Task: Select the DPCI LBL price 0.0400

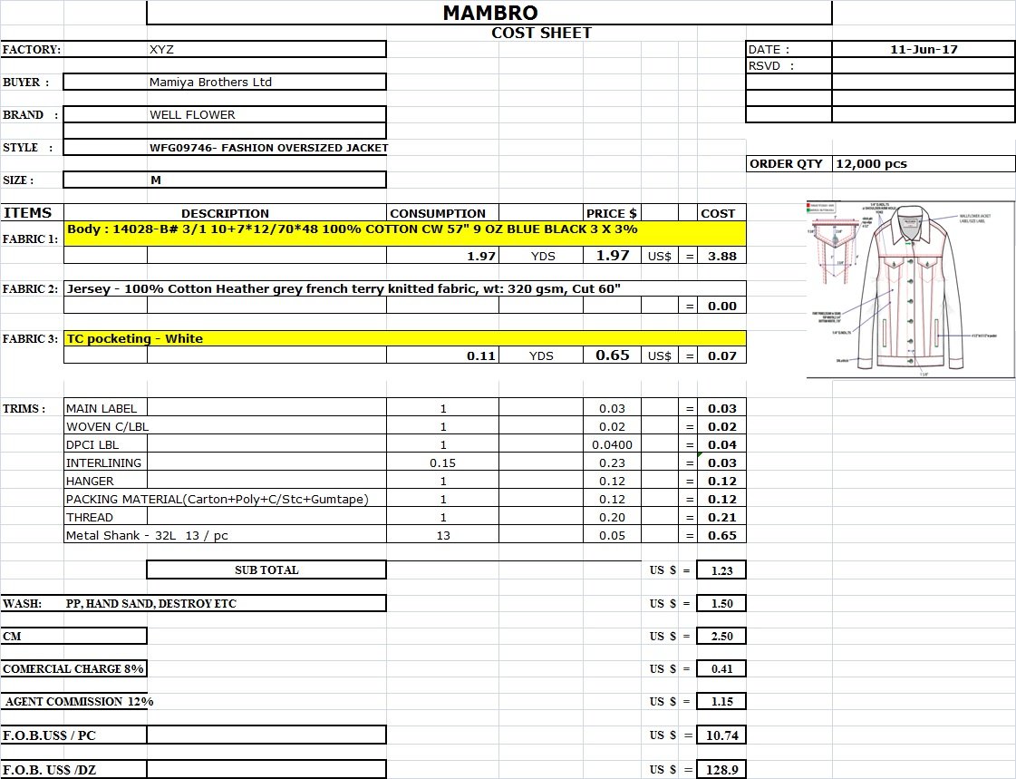Action: coord(612,444)
